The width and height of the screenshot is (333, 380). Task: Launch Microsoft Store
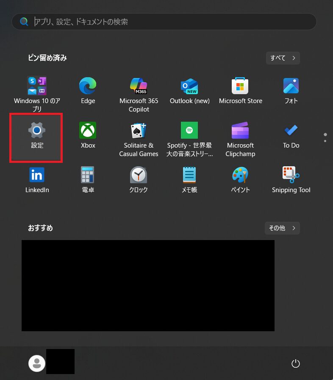pyautogui.click(x=240, y=90)
